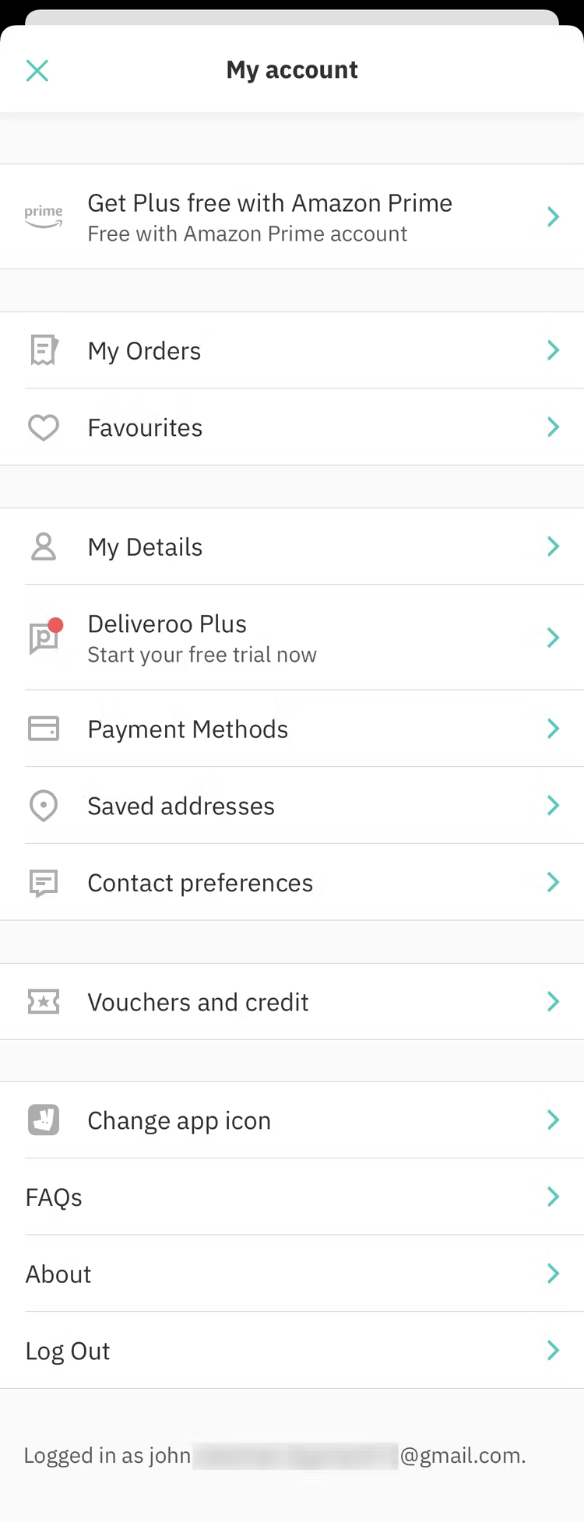Tap the My Details person icon
The width and height of the screenshot is (584, 1522).
pos(44,547)
